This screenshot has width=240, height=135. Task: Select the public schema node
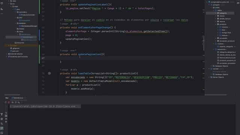[216, 7]
